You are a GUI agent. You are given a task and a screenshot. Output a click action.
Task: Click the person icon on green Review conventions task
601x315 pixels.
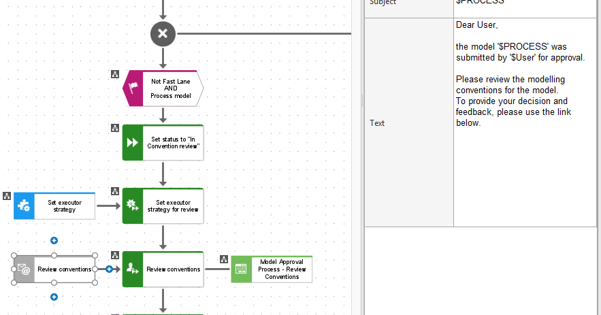[x=133, y=269]
